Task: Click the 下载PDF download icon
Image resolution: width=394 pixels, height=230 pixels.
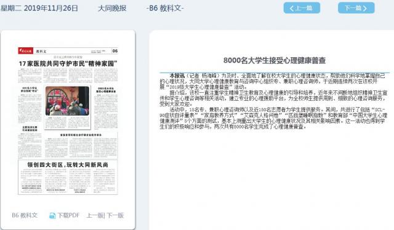Action: point(52,215)
